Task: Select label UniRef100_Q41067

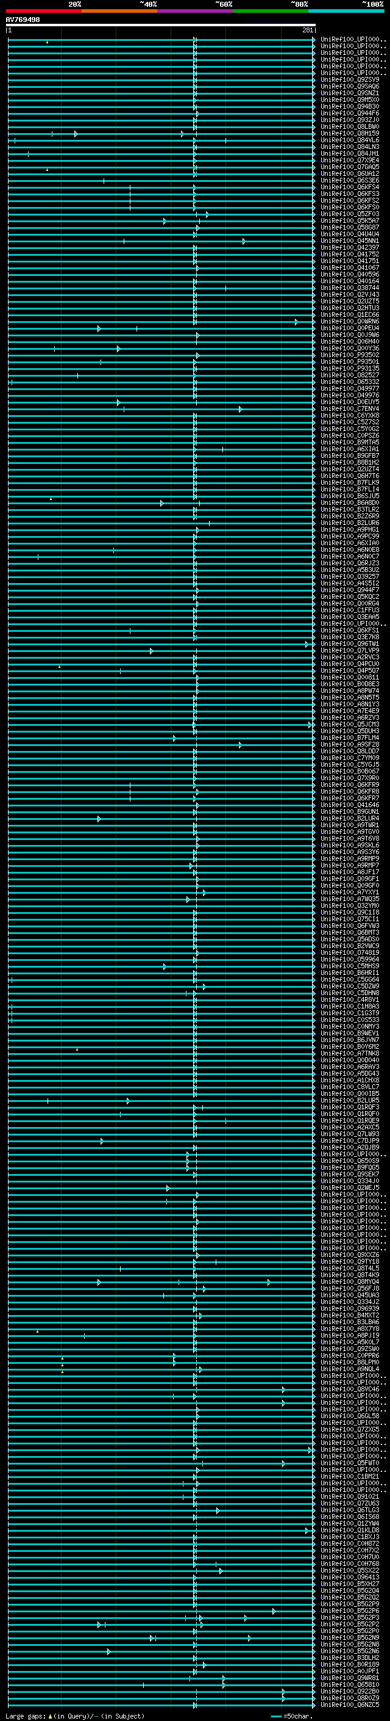Action: pos(350,268)
